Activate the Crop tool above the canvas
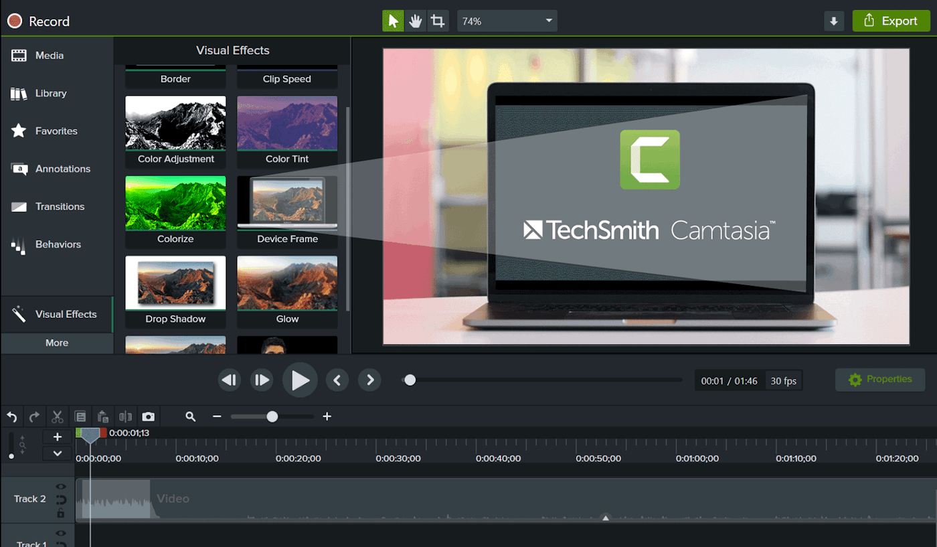 tap(438, 21)
